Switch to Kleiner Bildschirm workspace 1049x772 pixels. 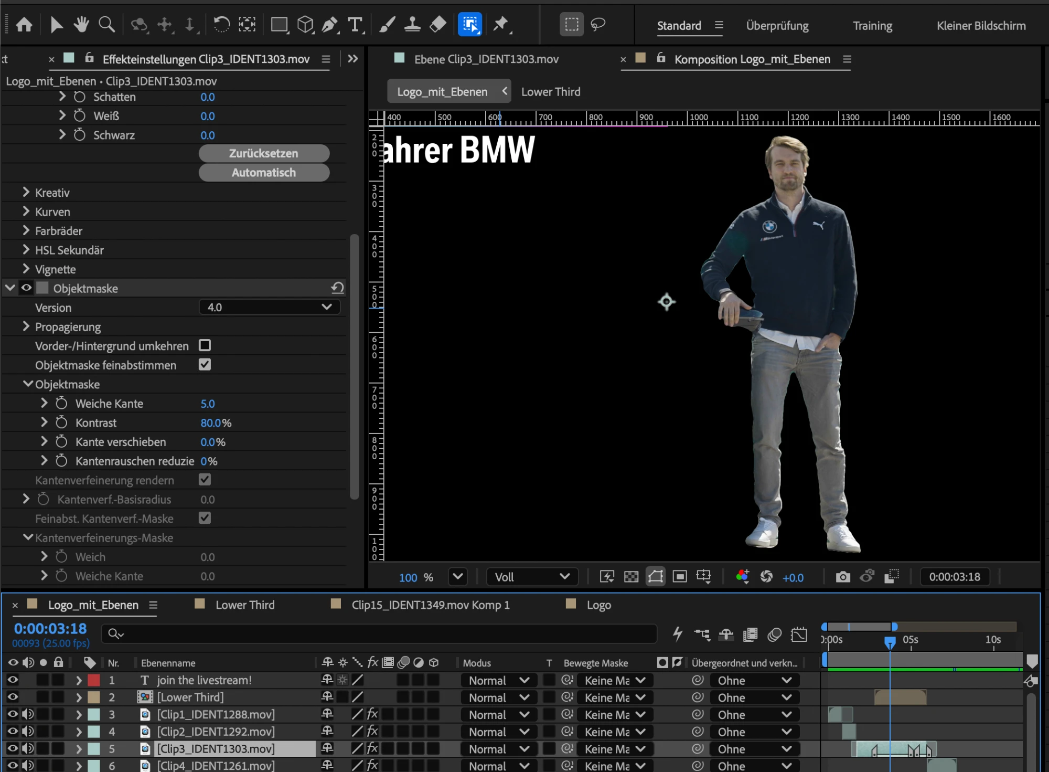[x=981, y=26]
